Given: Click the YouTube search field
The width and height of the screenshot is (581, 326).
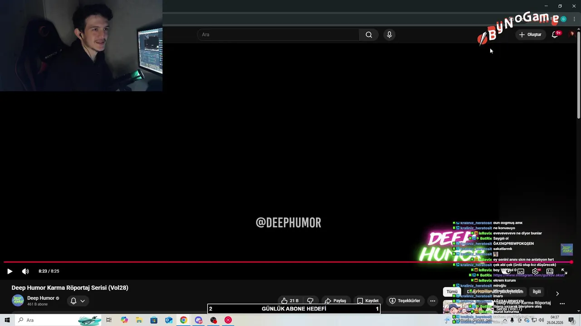Looking at the screenshot, I should [x=278, y=34].
